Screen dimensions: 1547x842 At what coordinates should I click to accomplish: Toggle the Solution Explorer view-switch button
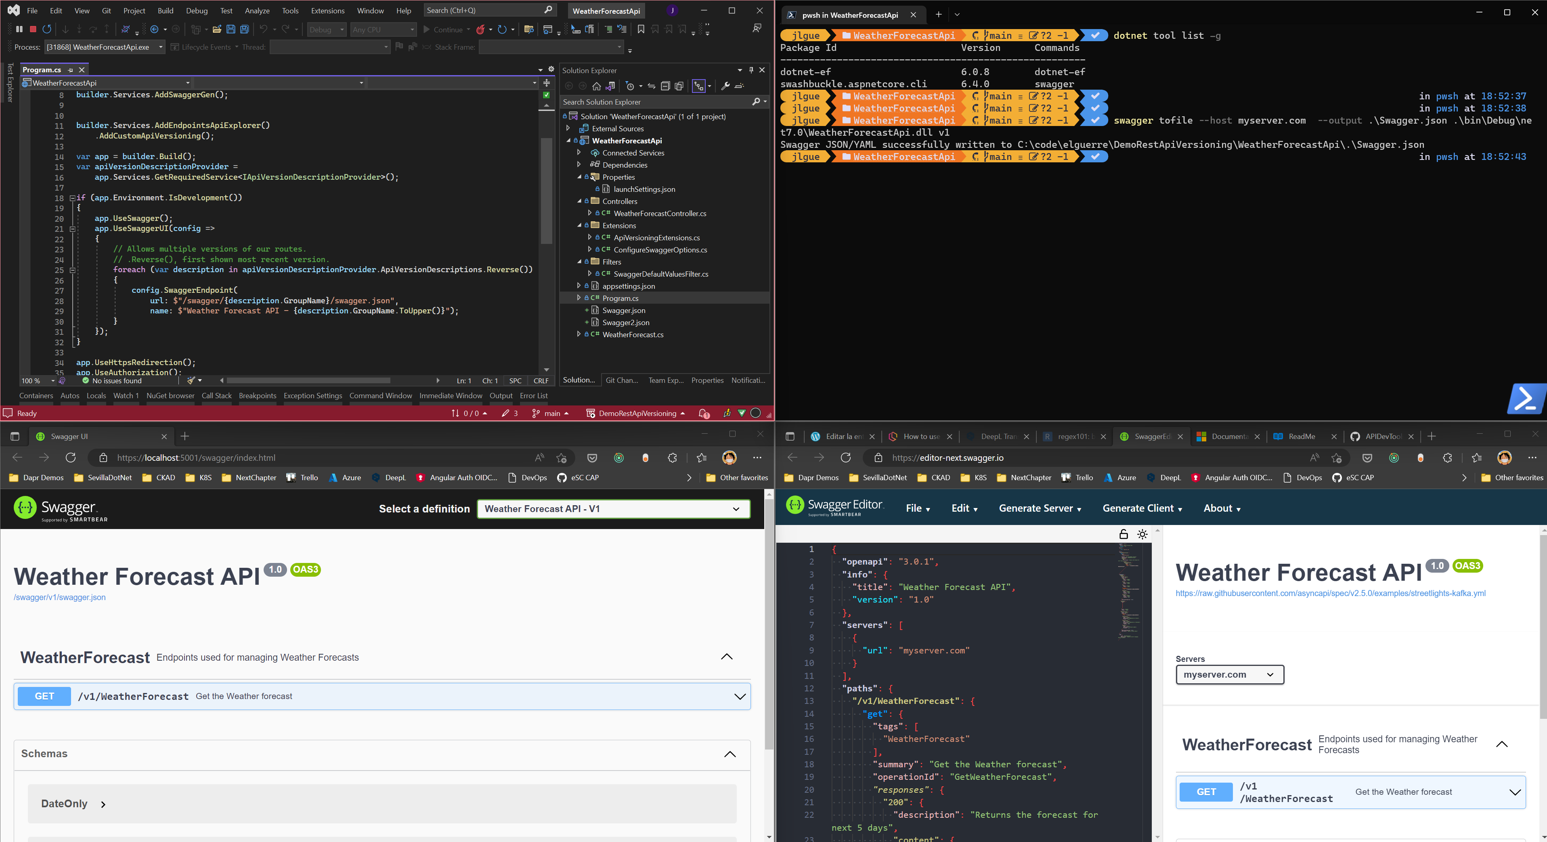pos(698,86)
